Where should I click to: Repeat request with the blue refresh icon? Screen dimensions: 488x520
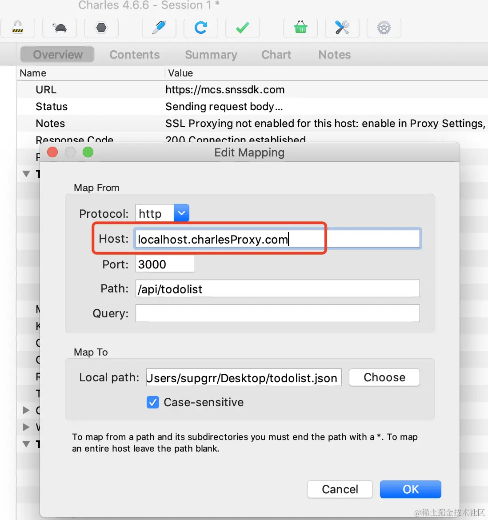click(x=201, y=28)
